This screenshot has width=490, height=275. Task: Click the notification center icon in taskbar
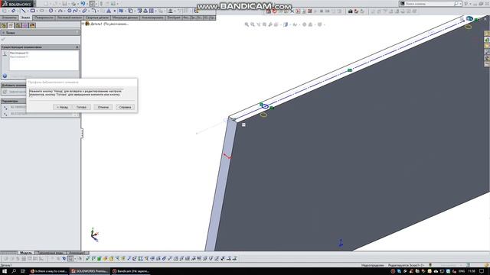[x=482, y=271]
